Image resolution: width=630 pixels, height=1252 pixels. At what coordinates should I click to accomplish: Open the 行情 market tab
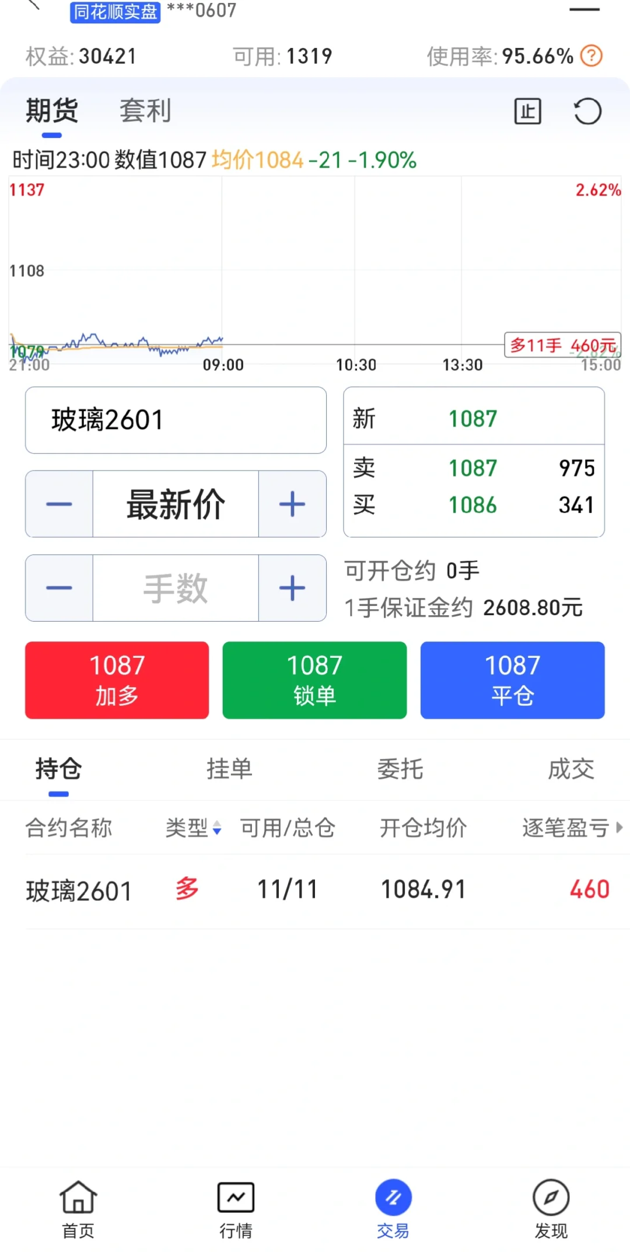click(236, 1209)
